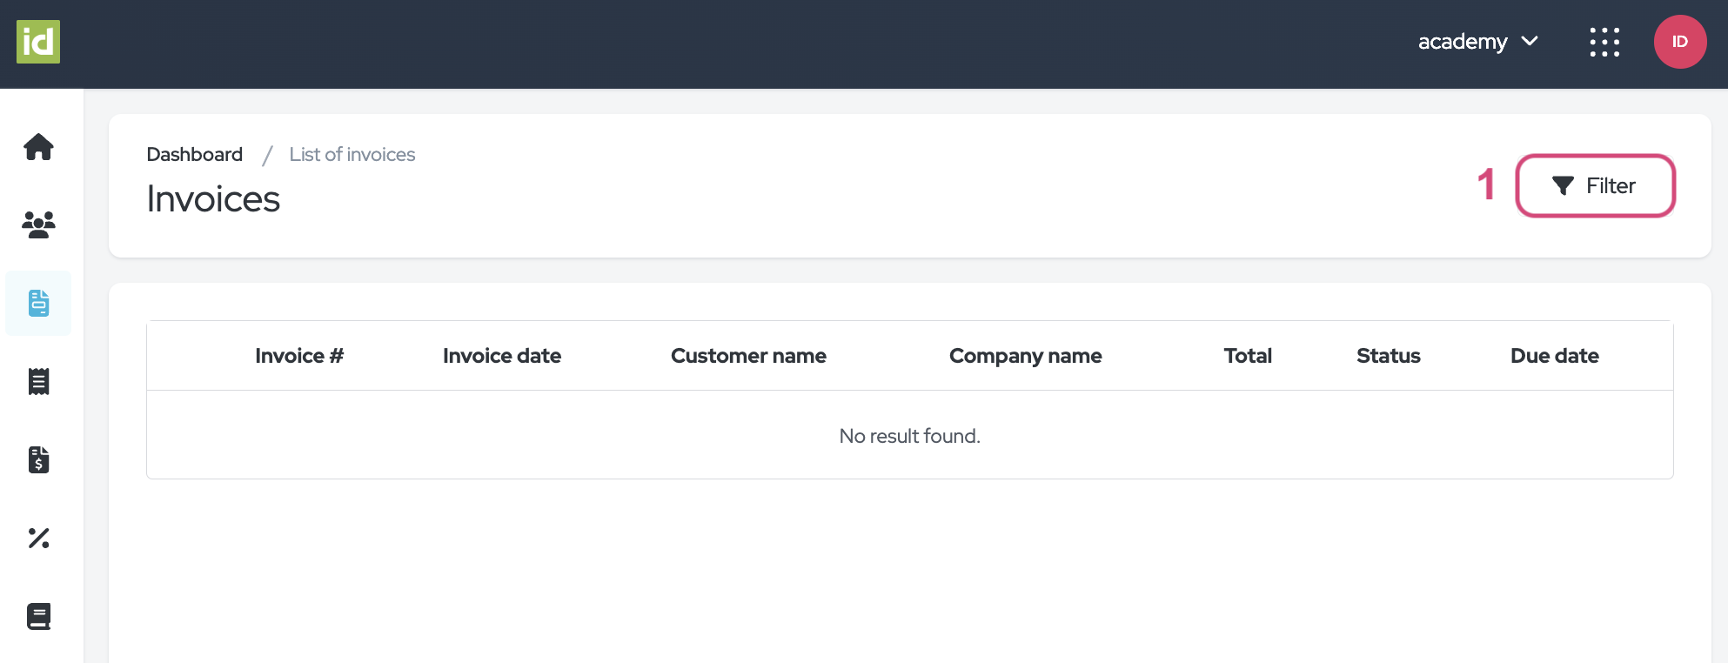Sort by Customer name column header
The height and width of the screenshot is (663, 1728).
click(x=748, y=356)
